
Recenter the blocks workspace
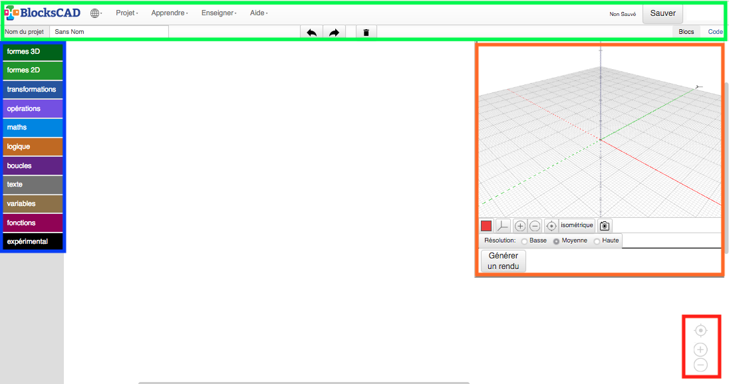click(700, 331)
